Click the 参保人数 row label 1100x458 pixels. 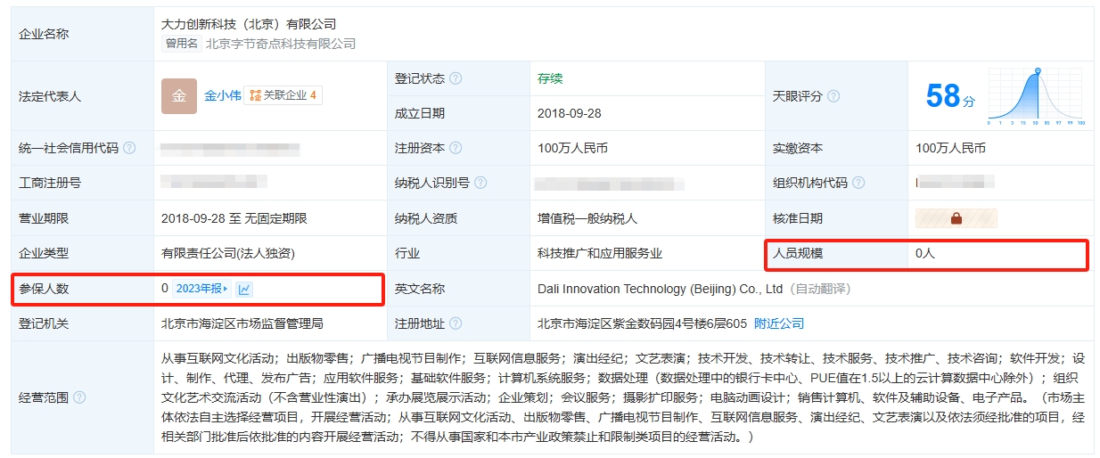44,289
